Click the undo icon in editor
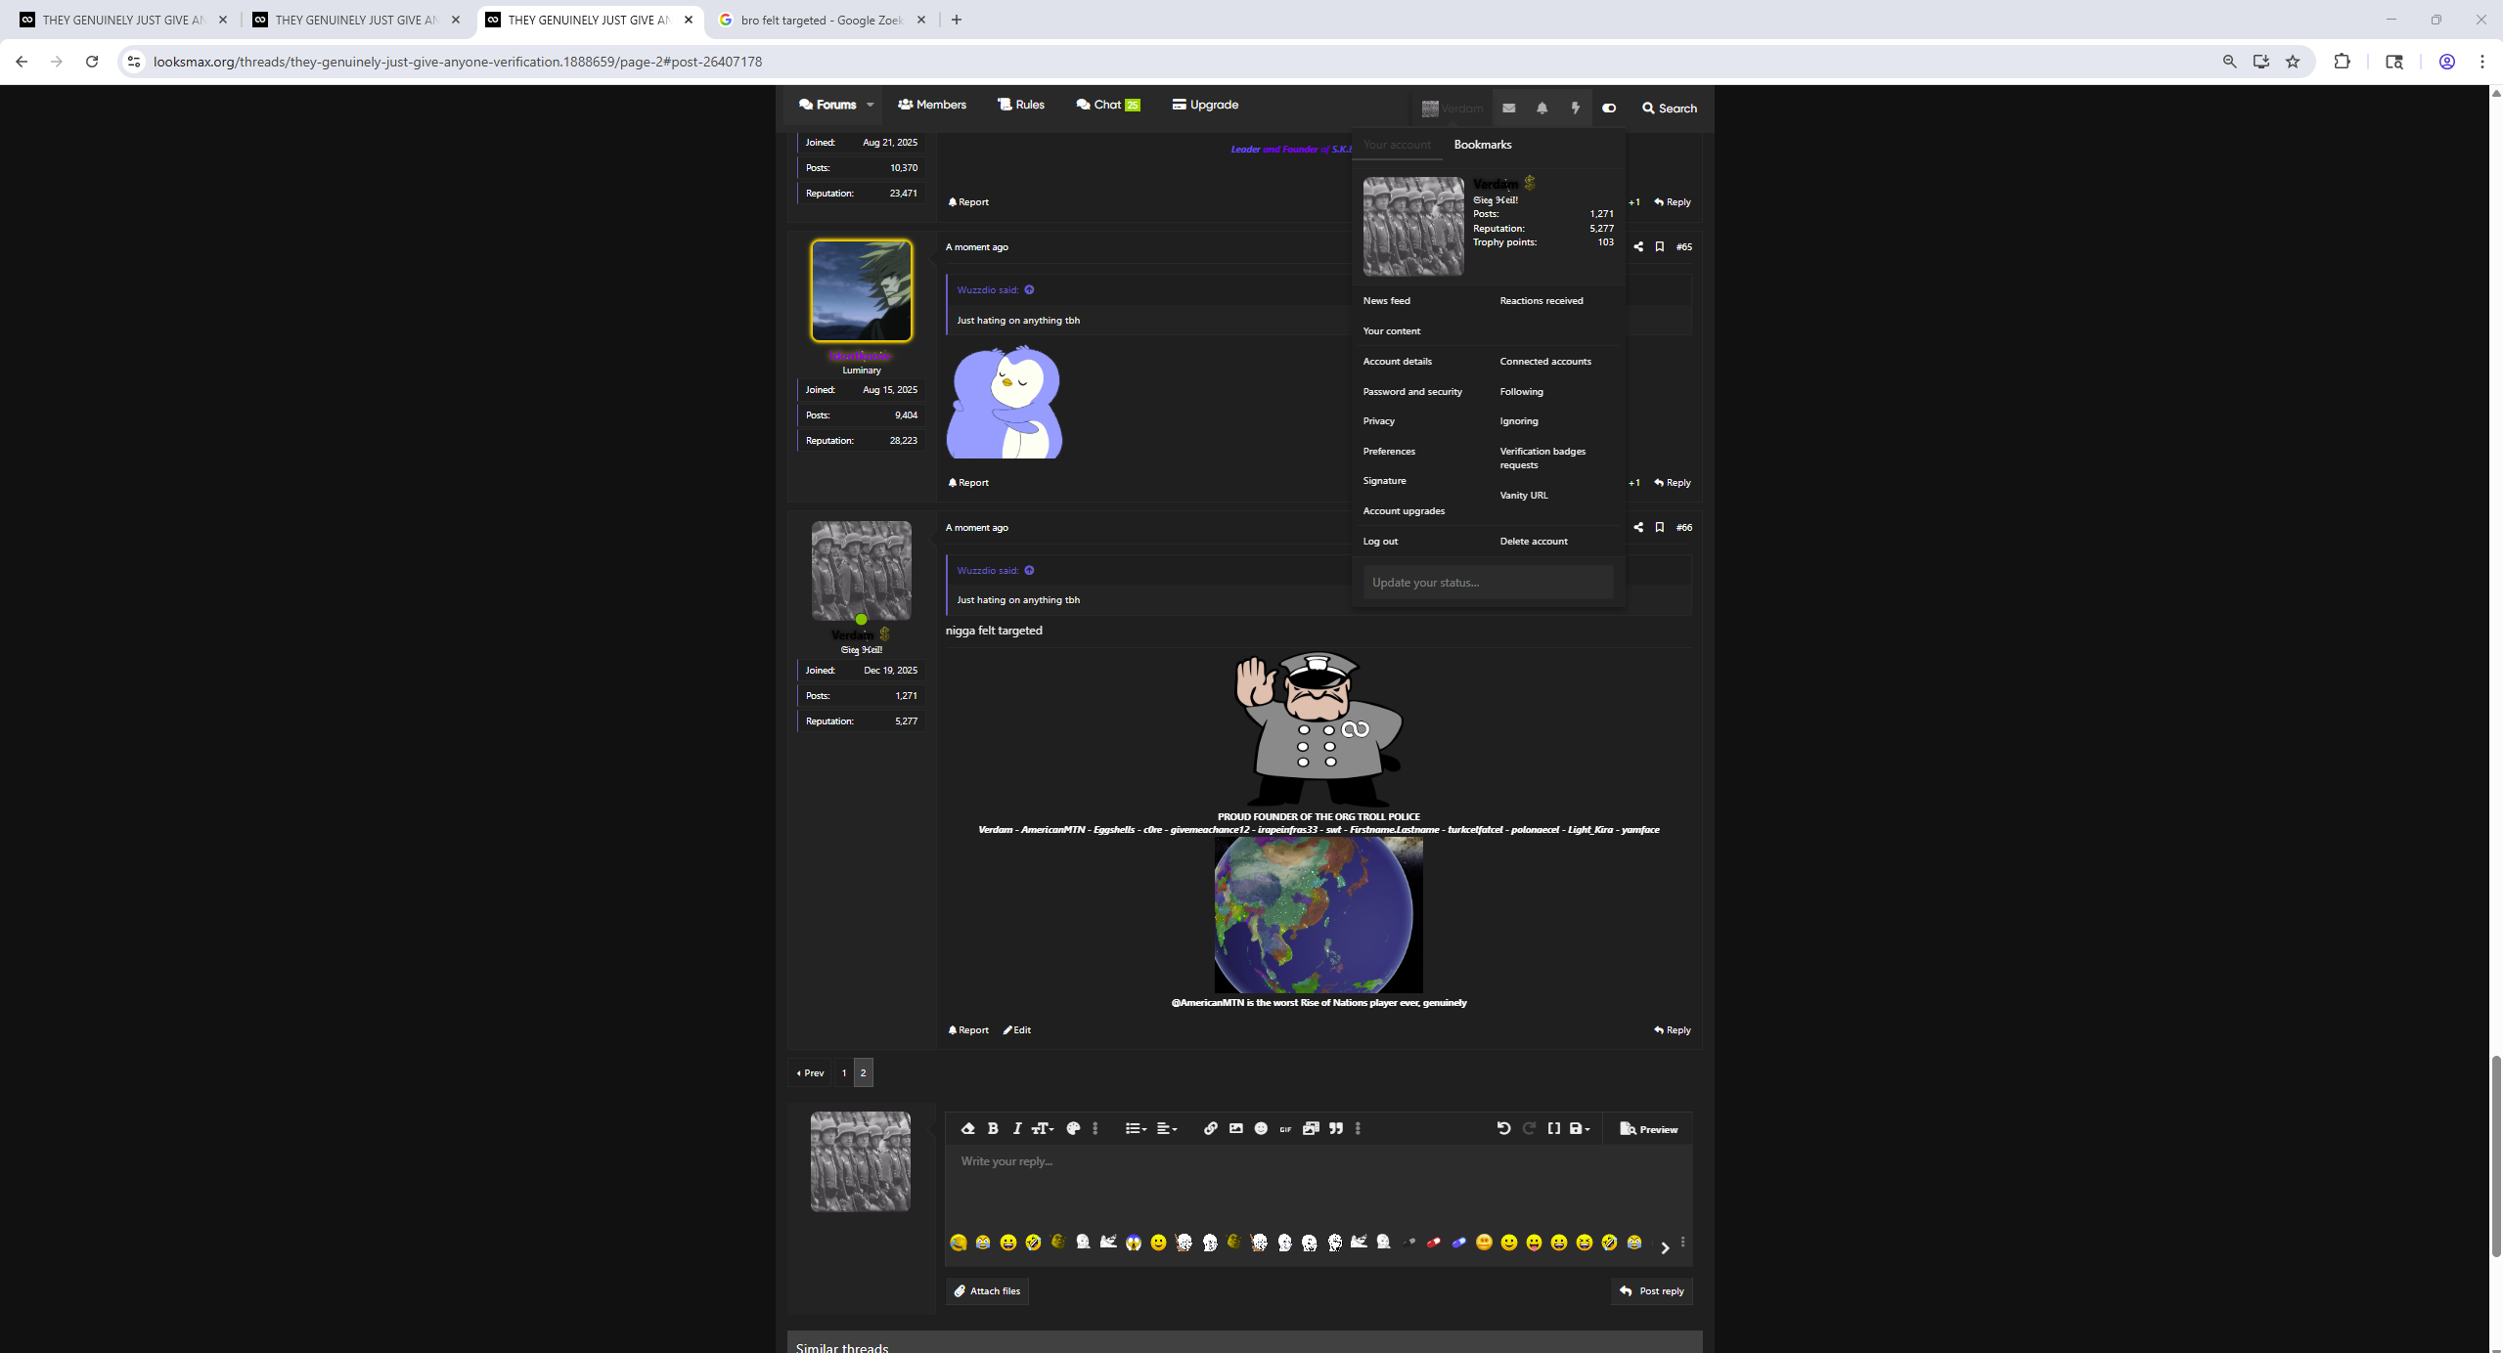 [1503, 1128]
